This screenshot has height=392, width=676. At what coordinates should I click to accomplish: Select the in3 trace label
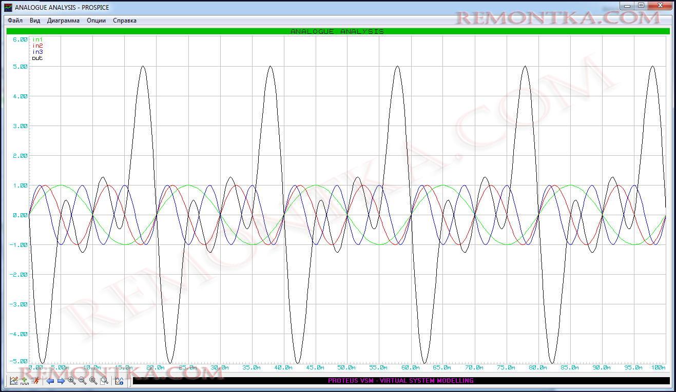[x=37, y=52]
